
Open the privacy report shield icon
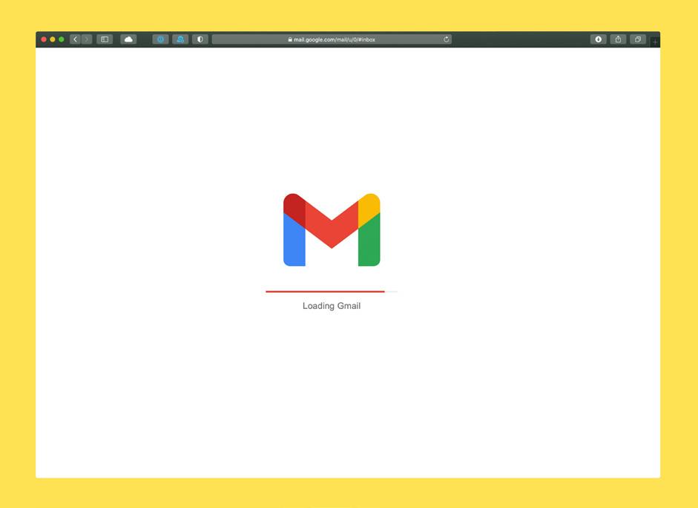[200, 39]
